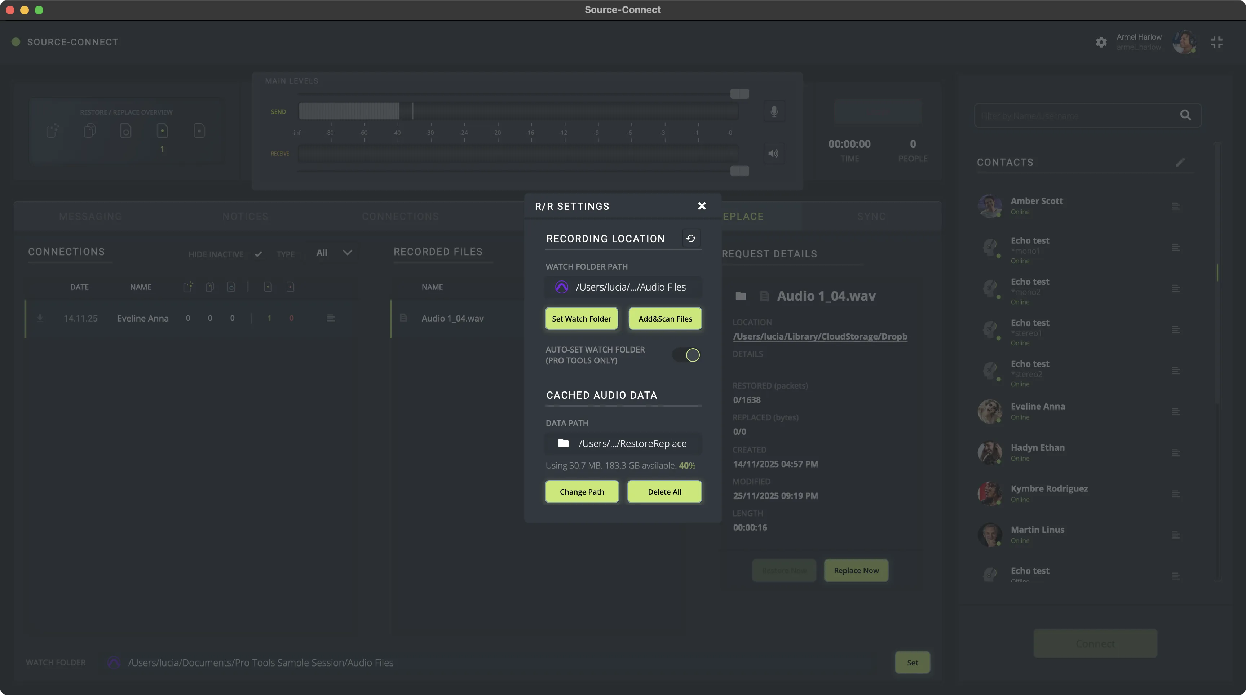
Task: Open the menu for Hadyn Ethan contact
Action: tap(1176, 453)
